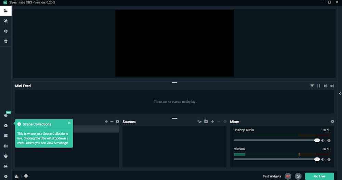
Task: Open the Scenes settings gear
Action: point(117,121)
